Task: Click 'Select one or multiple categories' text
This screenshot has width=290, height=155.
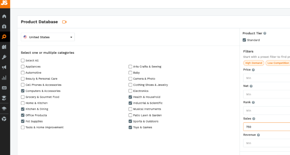Action: click(x=48, y=53)
